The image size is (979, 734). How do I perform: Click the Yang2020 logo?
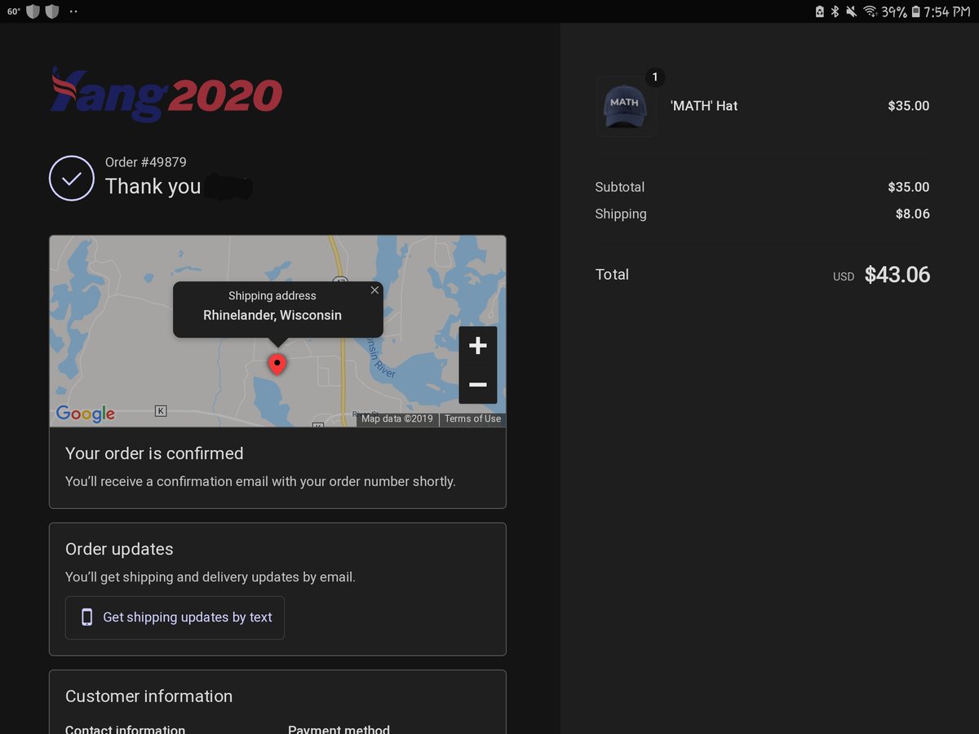166,94
